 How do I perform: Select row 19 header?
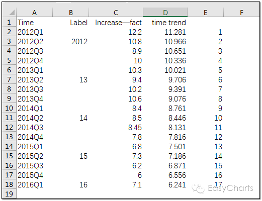tap(10, 194)
